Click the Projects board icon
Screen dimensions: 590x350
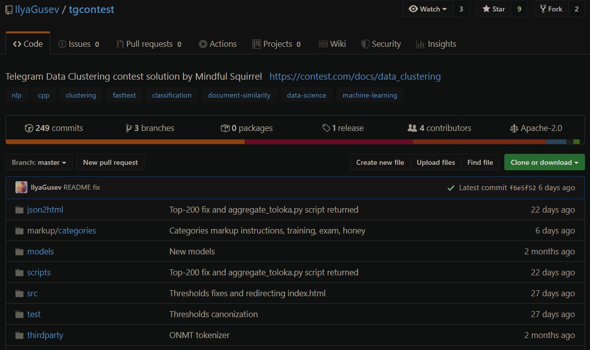click(x=256, y=44)
